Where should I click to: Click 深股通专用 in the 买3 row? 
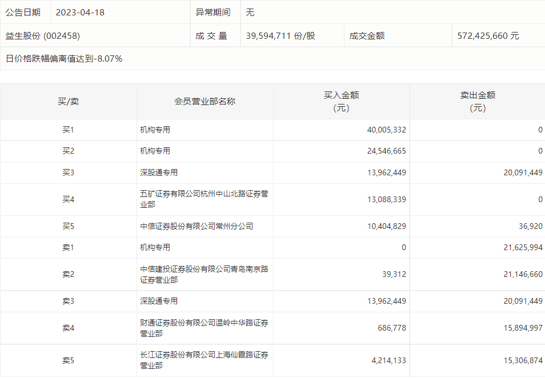click(x=159, y=172)
